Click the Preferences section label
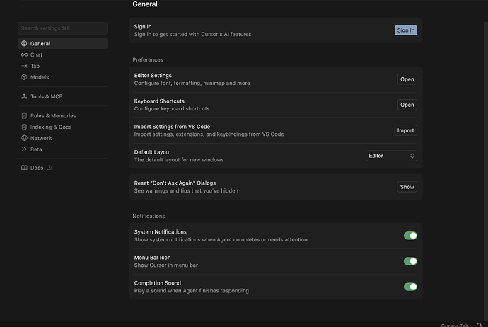The image size is (488, 327). click(x=148, y=59)
